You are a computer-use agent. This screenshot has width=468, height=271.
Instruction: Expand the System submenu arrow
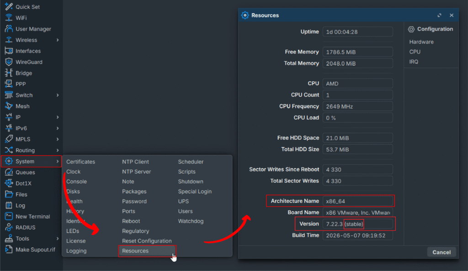58,161
